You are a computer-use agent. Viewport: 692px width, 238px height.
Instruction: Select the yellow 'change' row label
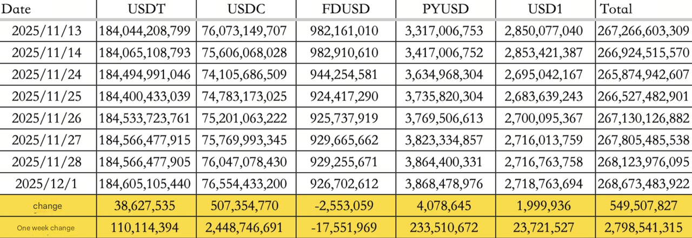(48, 206)
